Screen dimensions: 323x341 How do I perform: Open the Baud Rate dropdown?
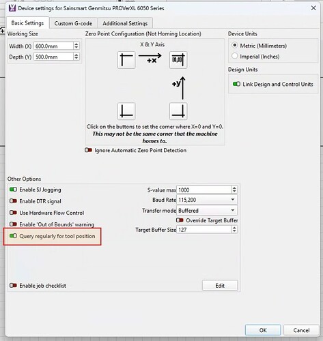pyautogui.click(x=207, y=200)
